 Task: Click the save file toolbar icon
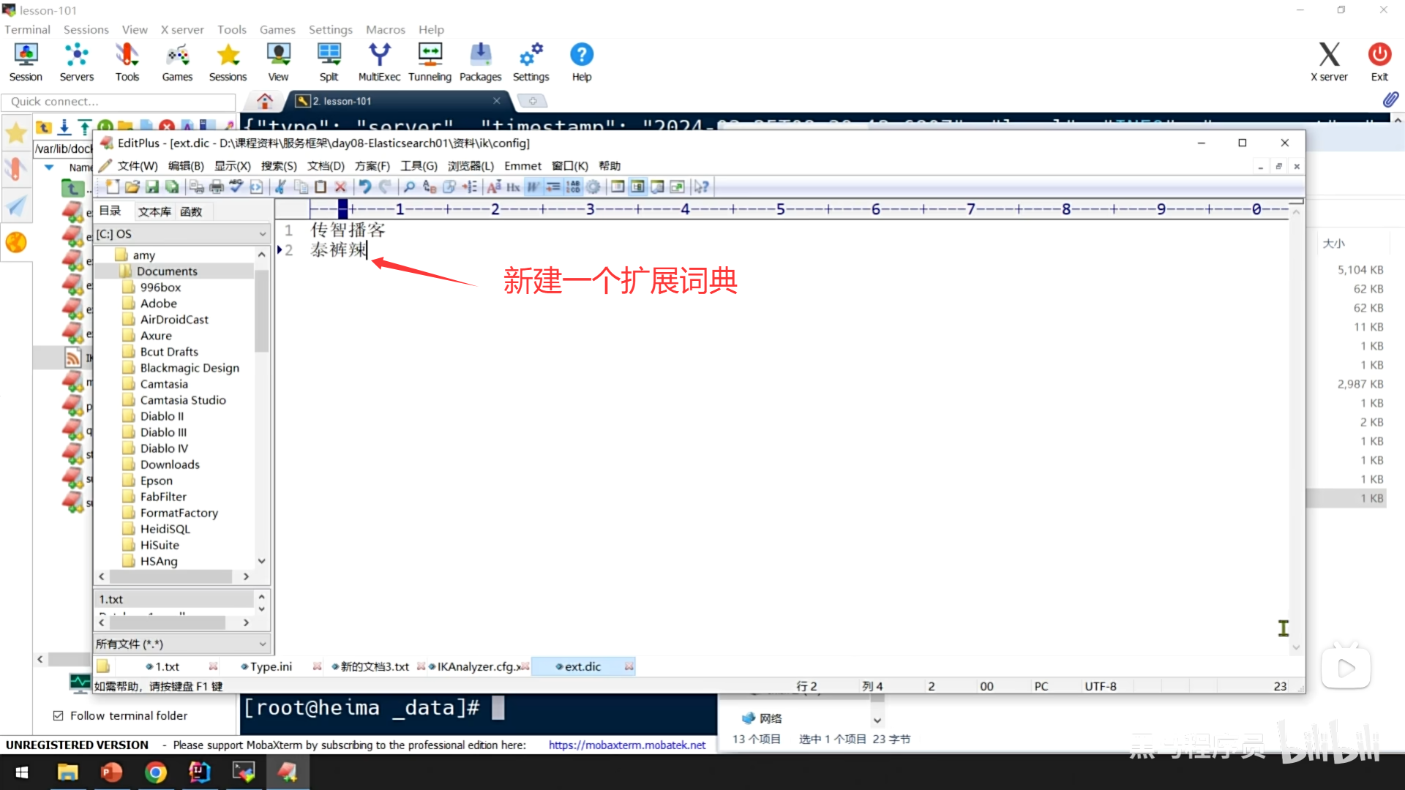152,187
